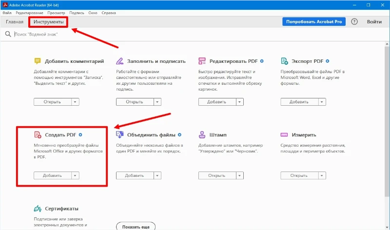This screenshot has width=390, height=230.
Task: Click Добавить under Создать PDF
Action: (53, 175)
